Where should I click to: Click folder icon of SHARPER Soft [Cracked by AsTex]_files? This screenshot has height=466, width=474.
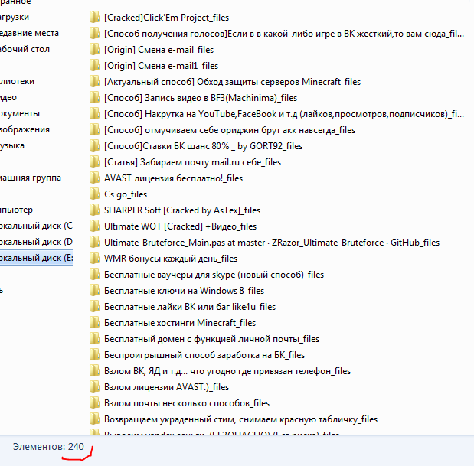point(94,210)
